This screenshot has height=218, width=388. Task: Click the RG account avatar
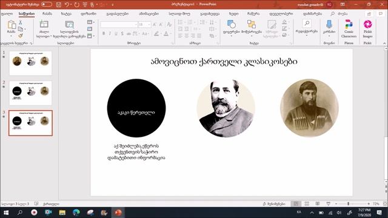(x=329, y=4)
